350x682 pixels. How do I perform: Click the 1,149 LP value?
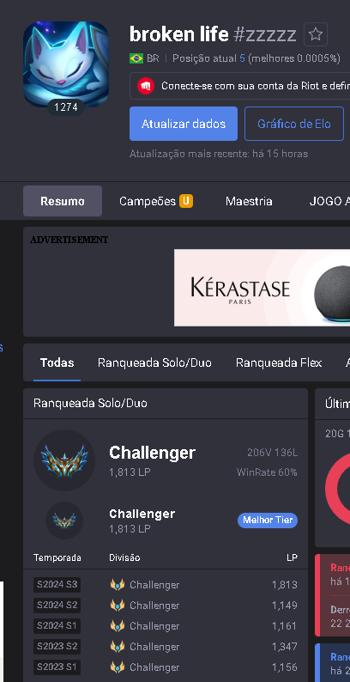(285, 606)
